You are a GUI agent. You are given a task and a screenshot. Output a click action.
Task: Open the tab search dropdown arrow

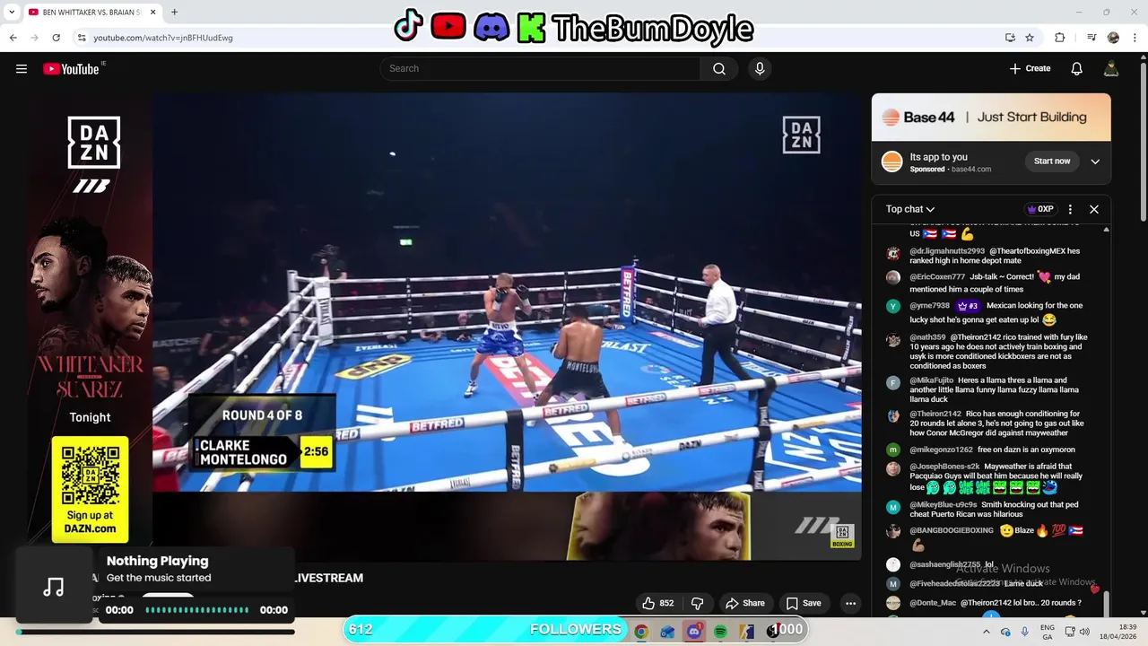coord(12,13)
